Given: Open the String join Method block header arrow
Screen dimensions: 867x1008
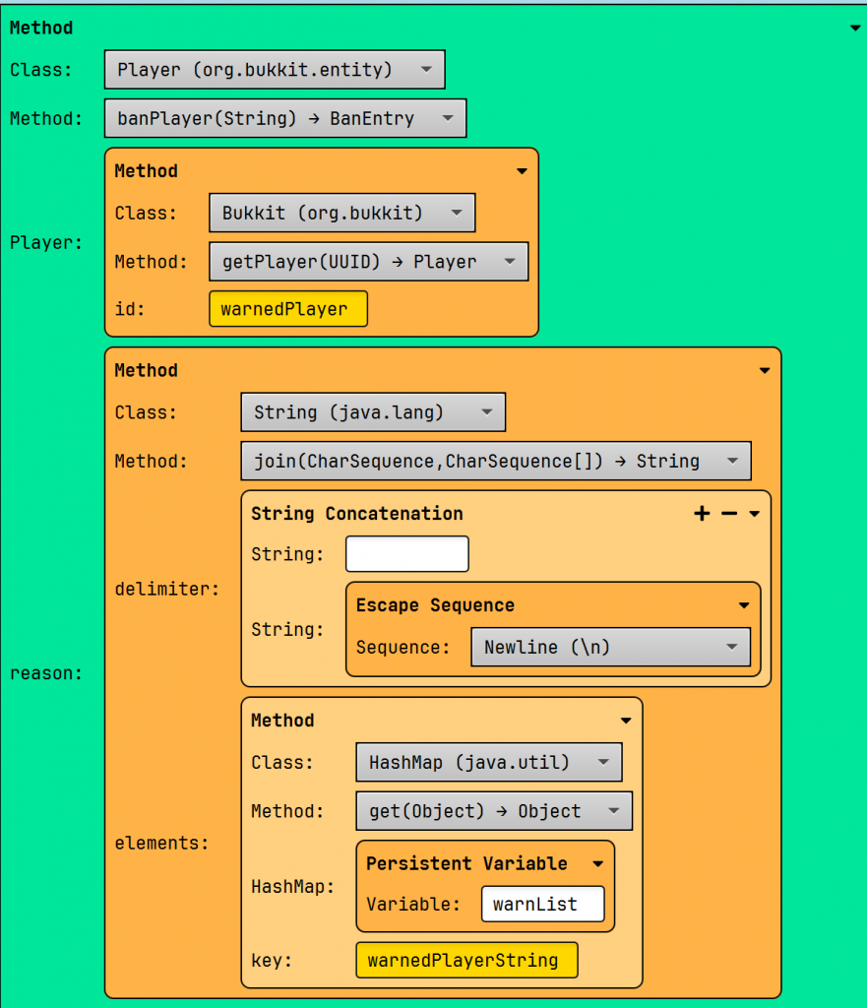Looking at the screenshot, I should coord(765,371).
